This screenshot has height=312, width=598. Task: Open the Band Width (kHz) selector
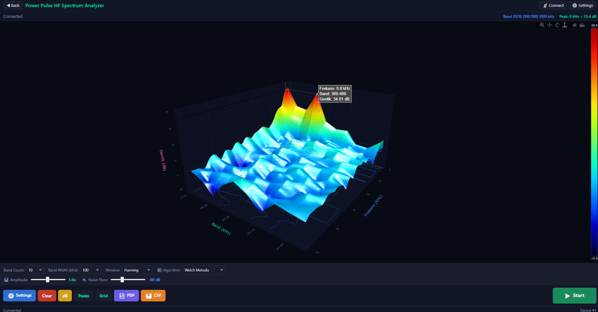(x=90, y=270)
